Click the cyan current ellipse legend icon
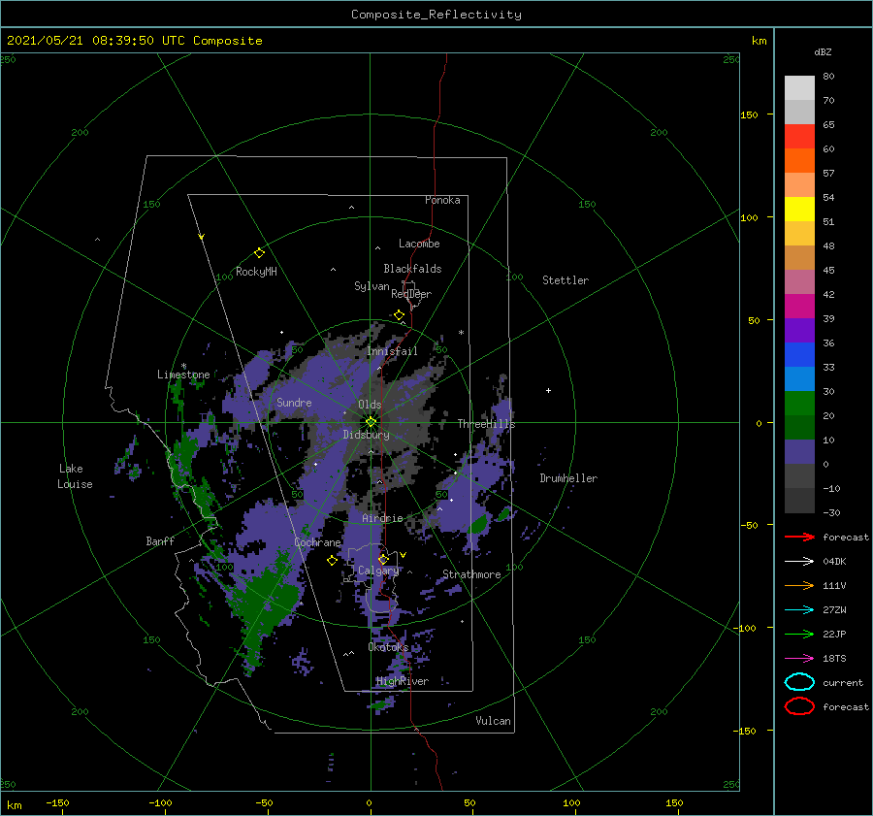 pyautogui.click(x=799, y=682)
